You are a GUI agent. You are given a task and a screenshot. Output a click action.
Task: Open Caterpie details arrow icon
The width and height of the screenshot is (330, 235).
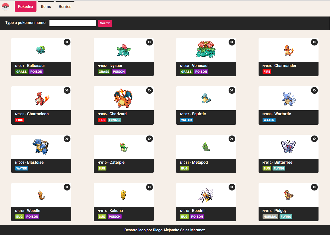[x=149, y=139]
